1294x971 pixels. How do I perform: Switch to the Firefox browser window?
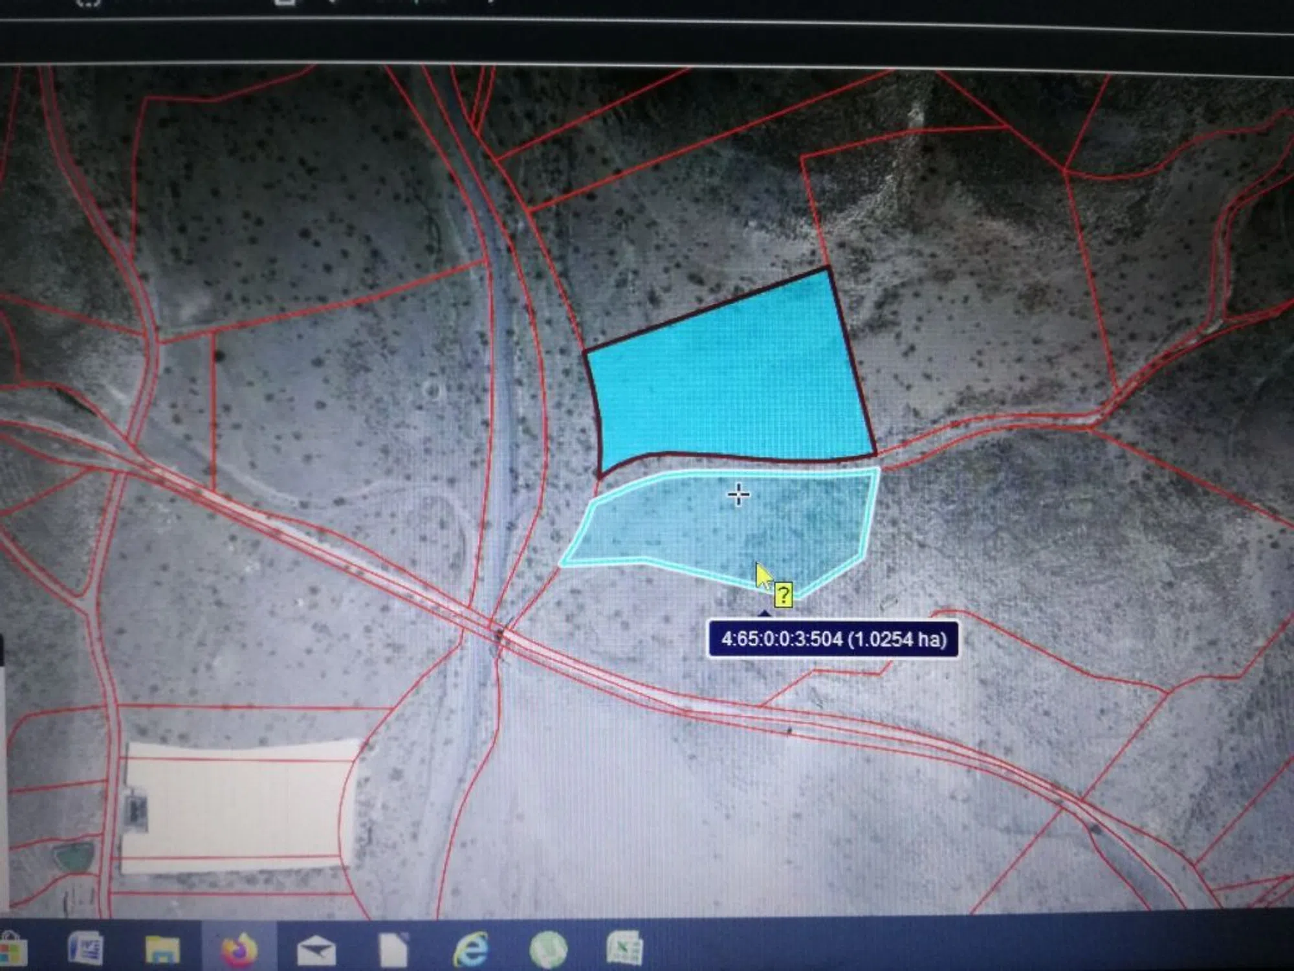click(239, 950)
